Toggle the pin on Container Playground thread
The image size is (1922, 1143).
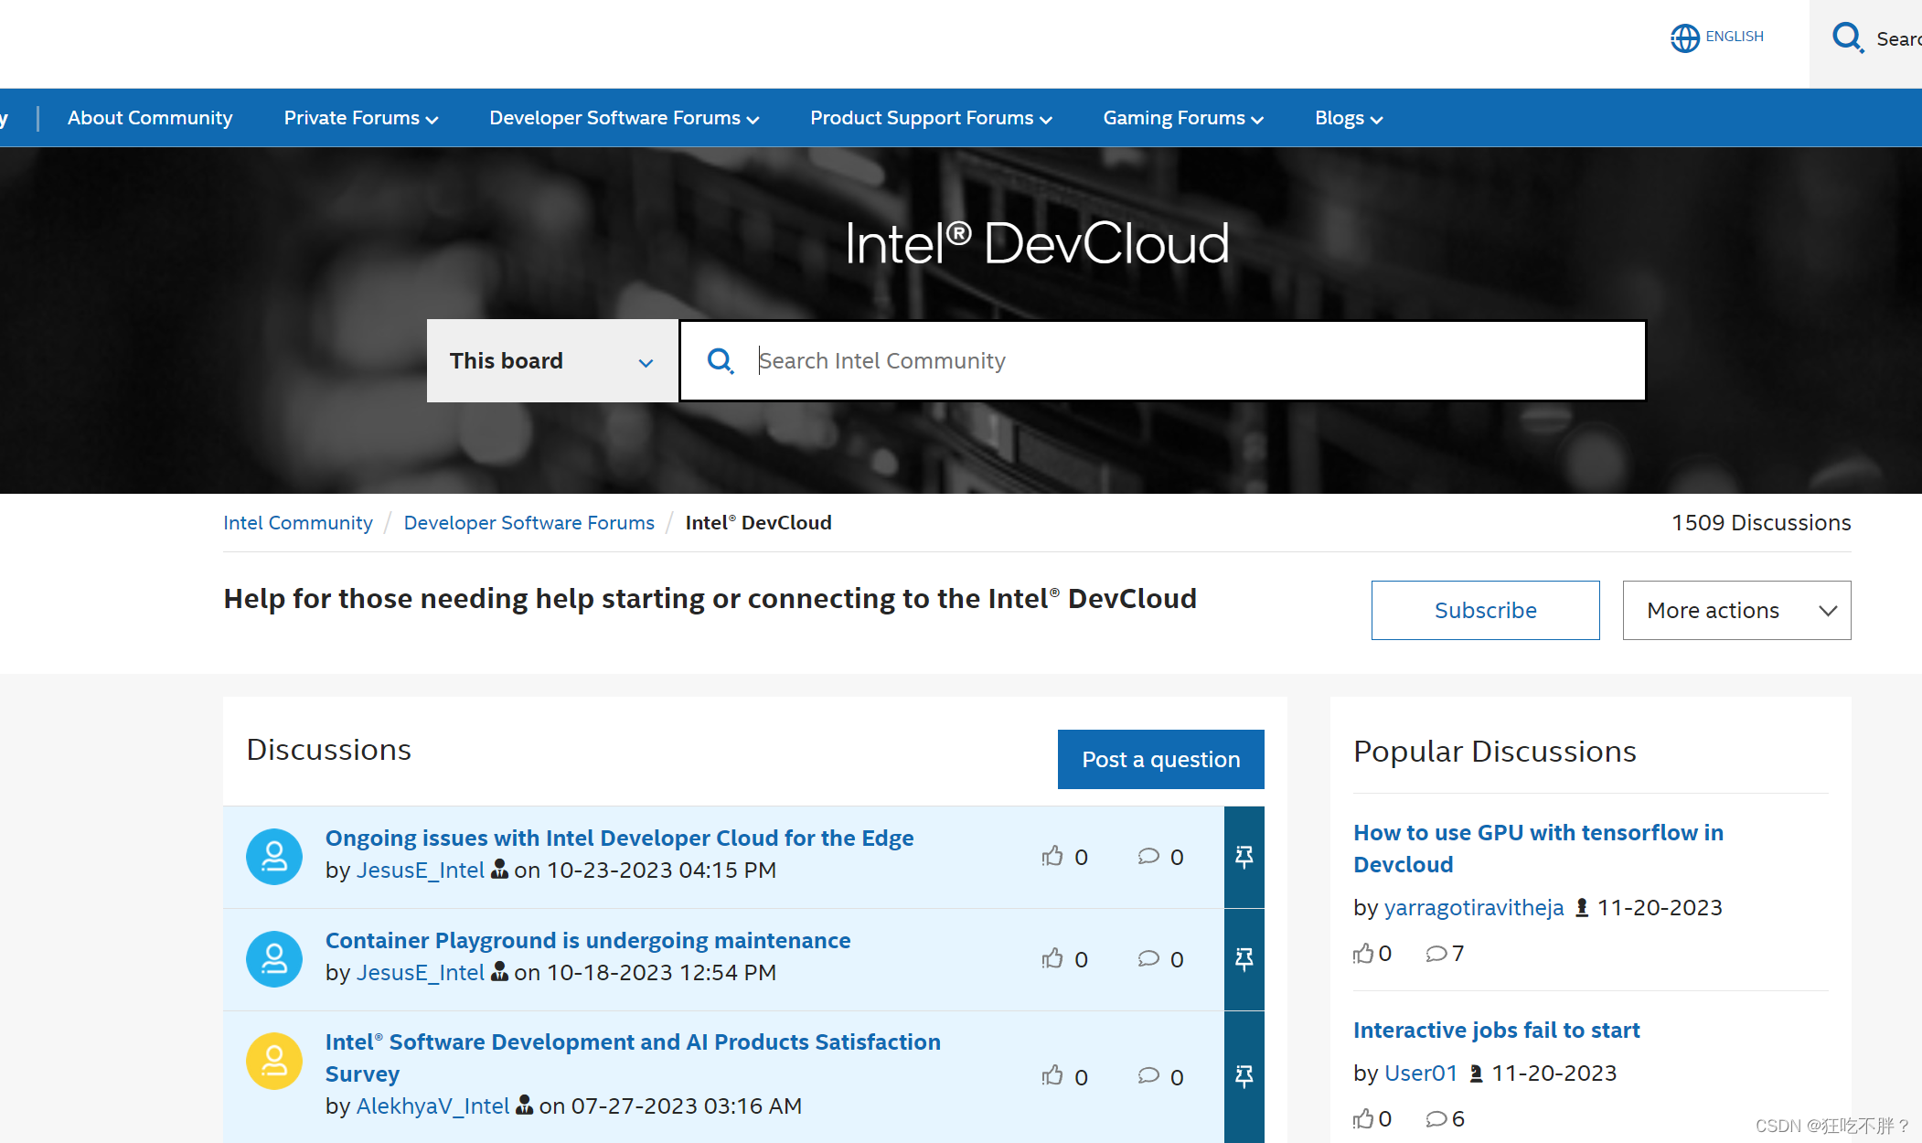1244,958
